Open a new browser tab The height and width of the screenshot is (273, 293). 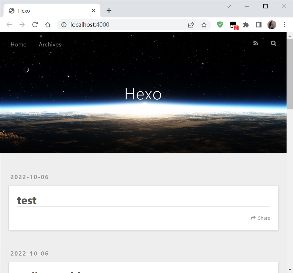coord(109,10)
